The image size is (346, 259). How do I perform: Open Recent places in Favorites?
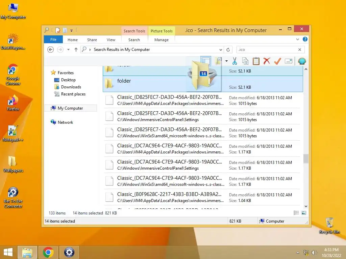coord(73,94)
